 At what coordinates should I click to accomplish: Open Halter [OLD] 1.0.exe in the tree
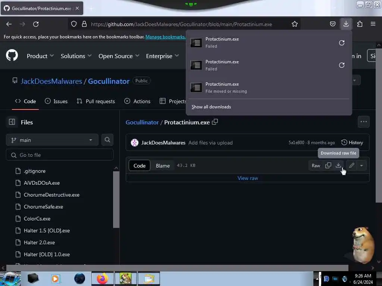tap(47, 254)
